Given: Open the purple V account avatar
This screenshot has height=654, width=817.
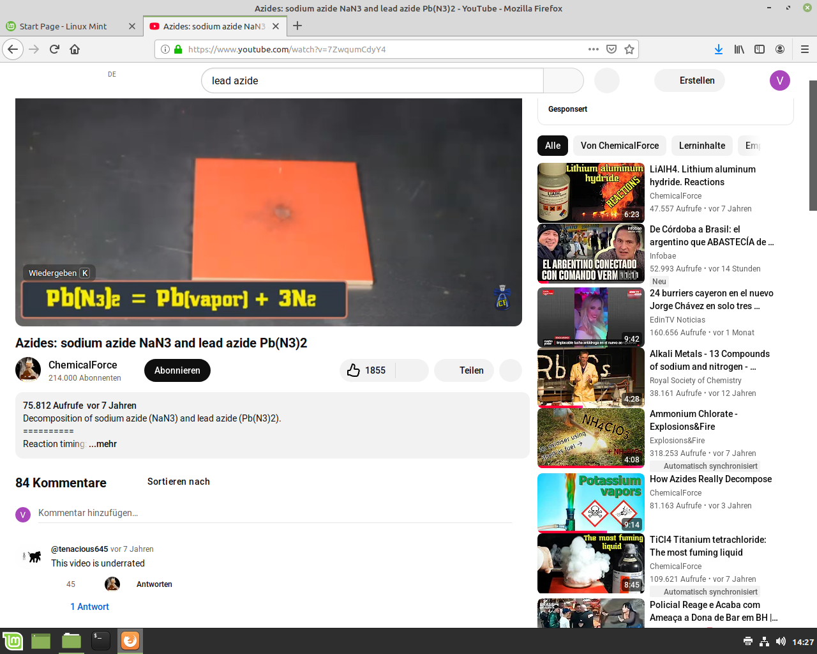Looking at the screenshot, I should pos(780,80).
